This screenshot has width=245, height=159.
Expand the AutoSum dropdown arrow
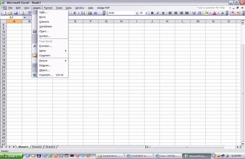[x=79, y=13]
